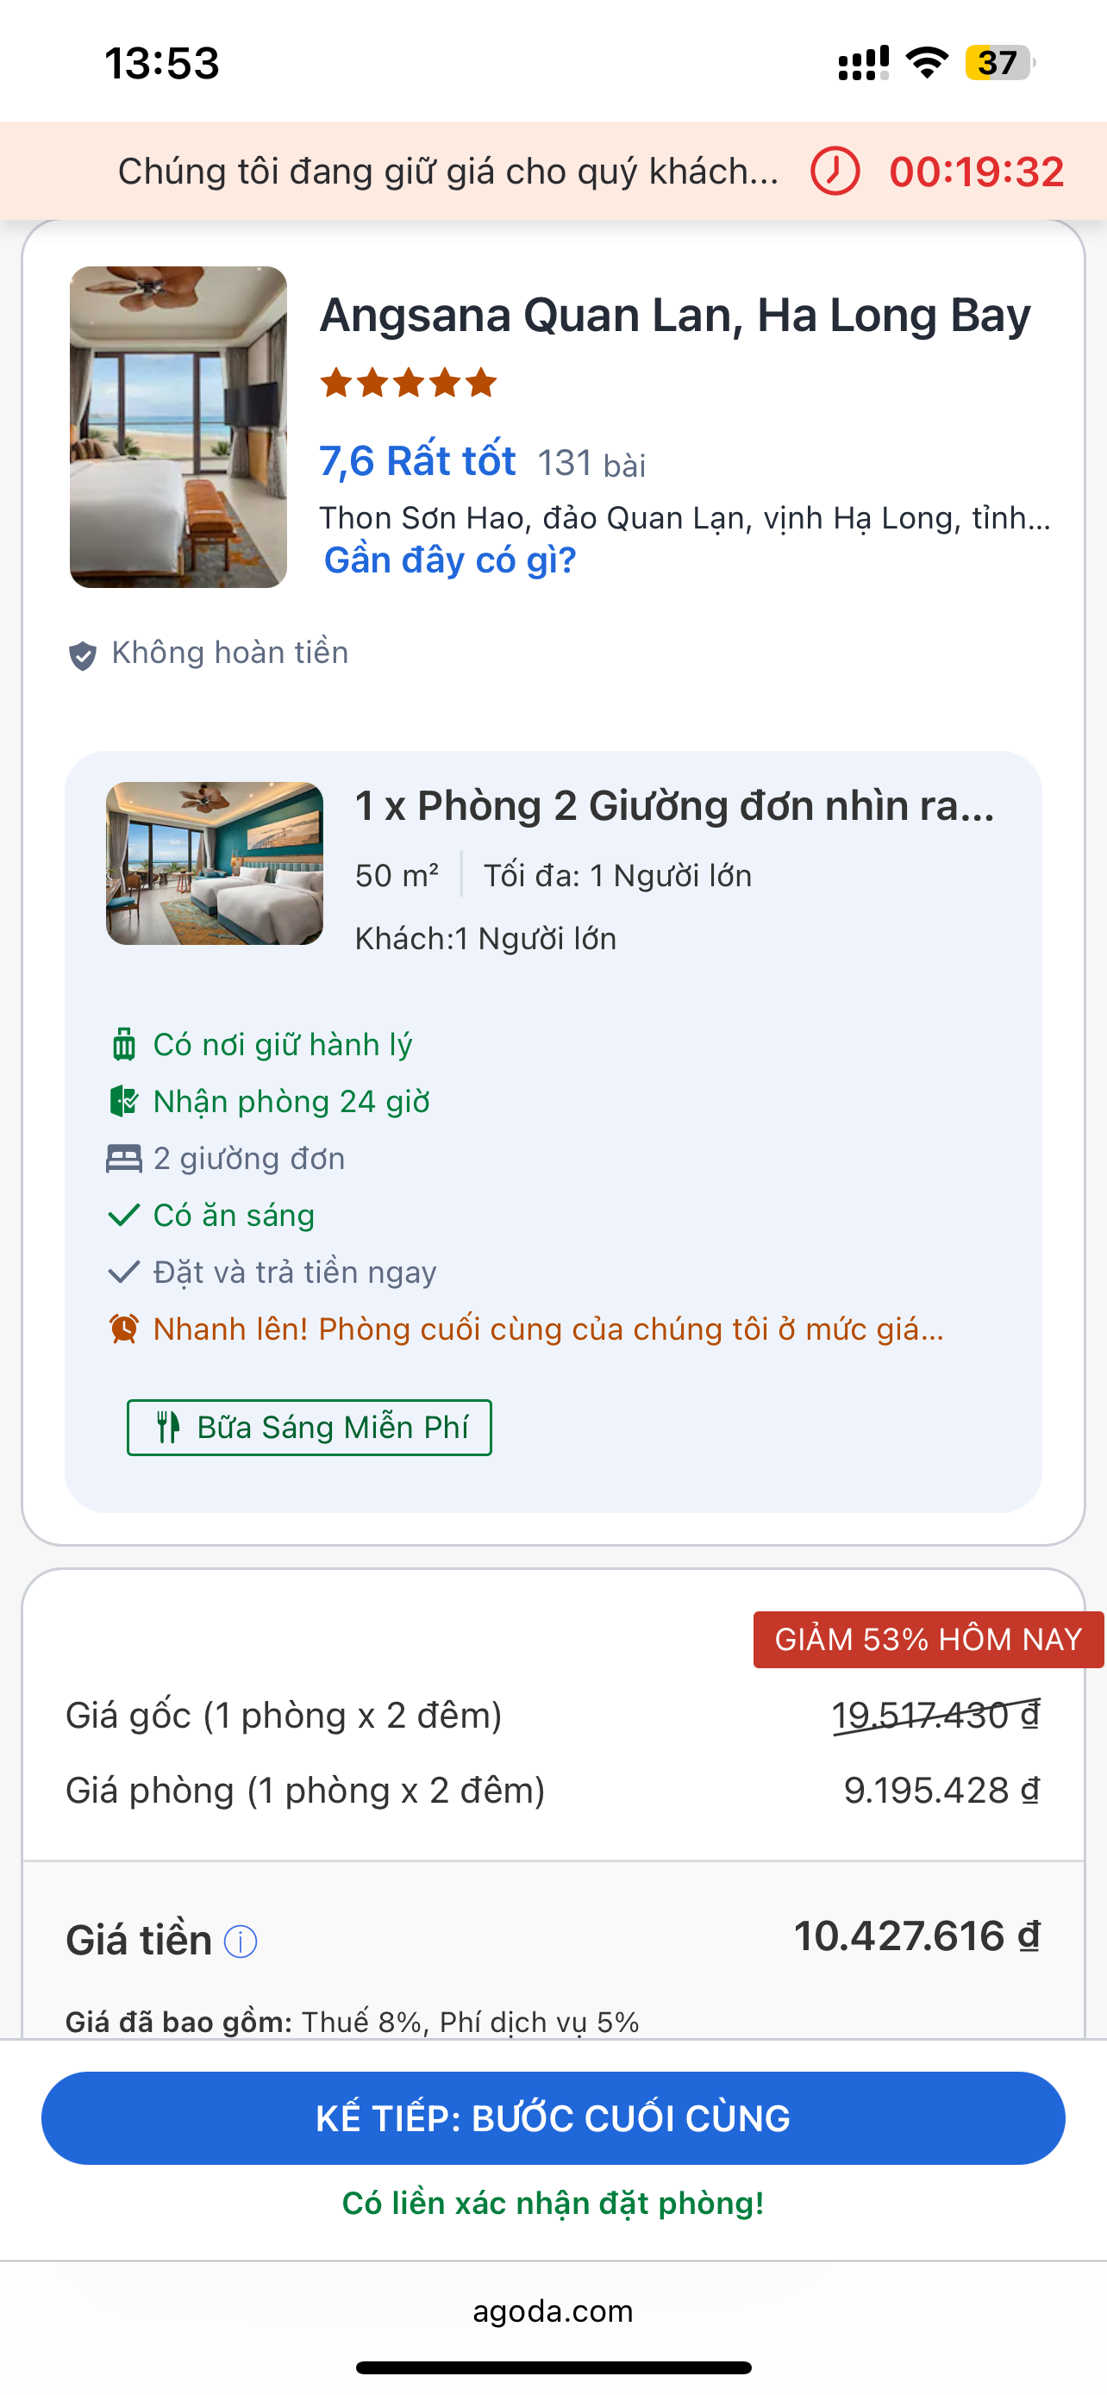Tap the 24-hour check-in door icon
1107x2395 pixels.
[x=123, y=1102]
